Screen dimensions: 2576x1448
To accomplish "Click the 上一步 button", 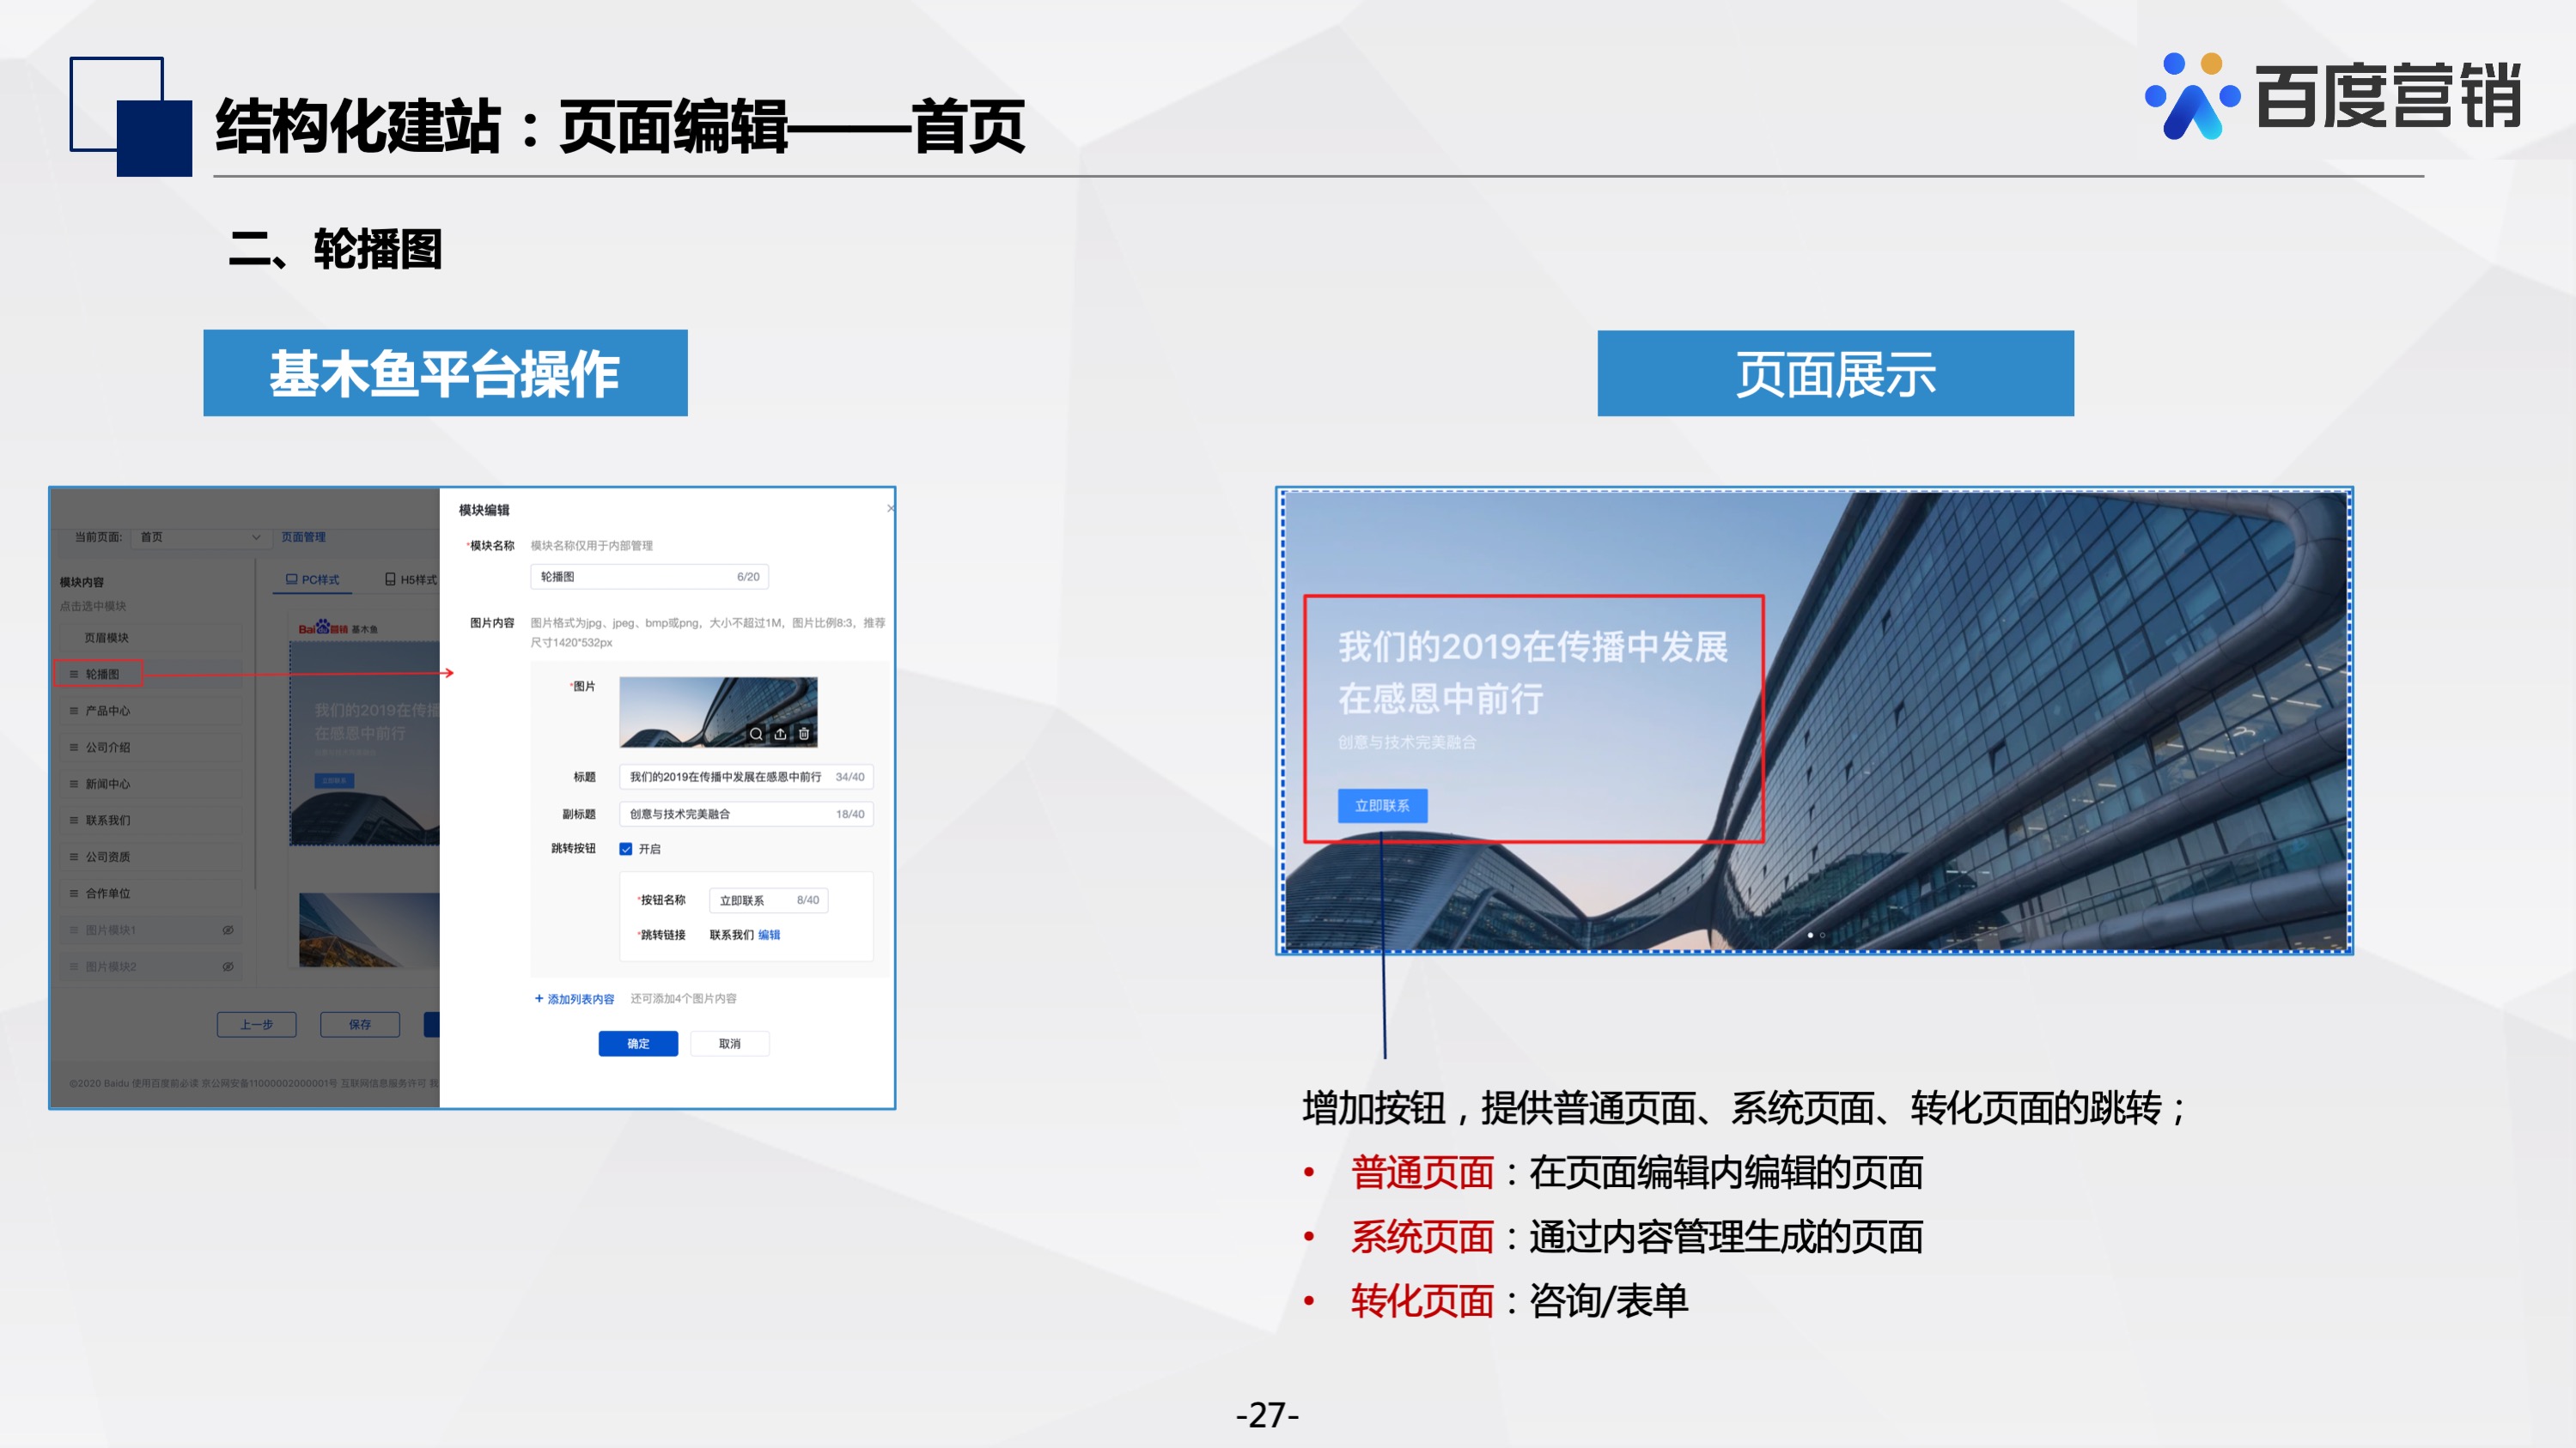I will pos(257,1024).
